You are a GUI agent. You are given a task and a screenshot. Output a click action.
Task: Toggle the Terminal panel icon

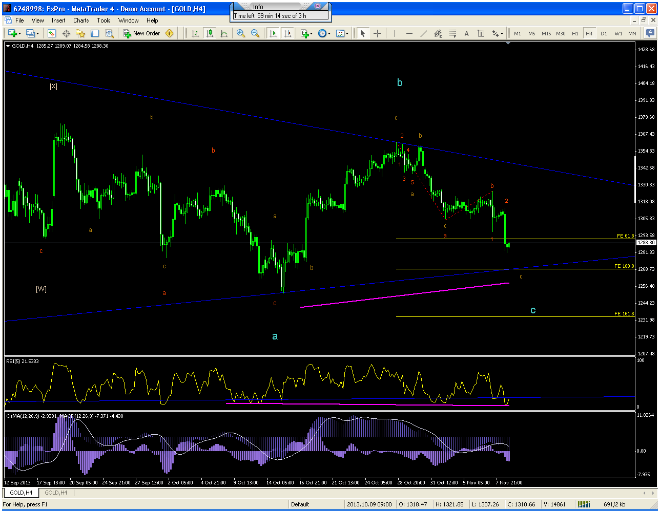tap(95, 33)
